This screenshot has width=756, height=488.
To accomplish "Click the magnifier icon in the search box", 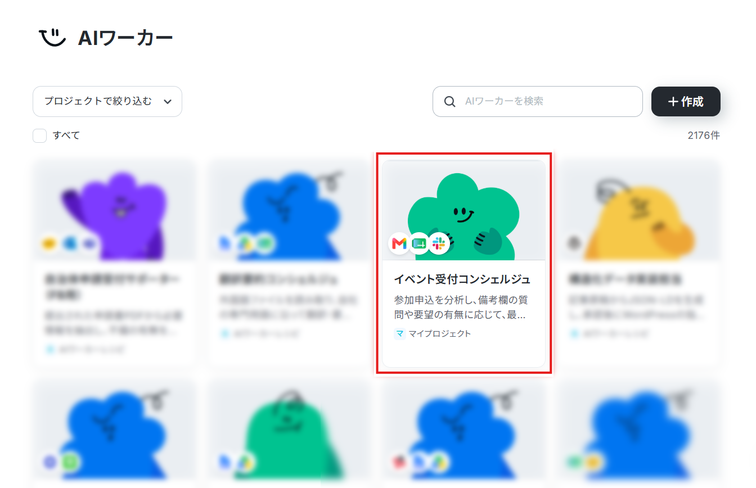I will 450,102.
